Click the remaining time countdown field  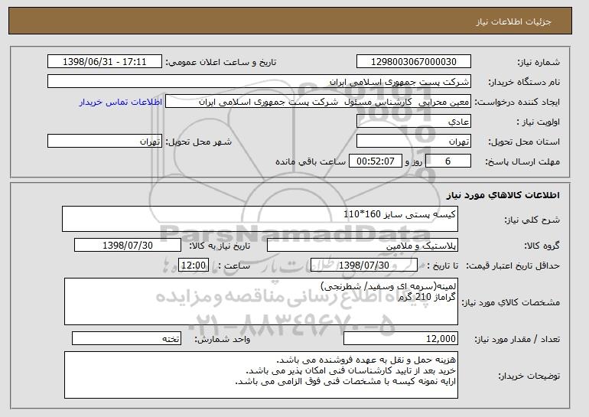point(376,161)
